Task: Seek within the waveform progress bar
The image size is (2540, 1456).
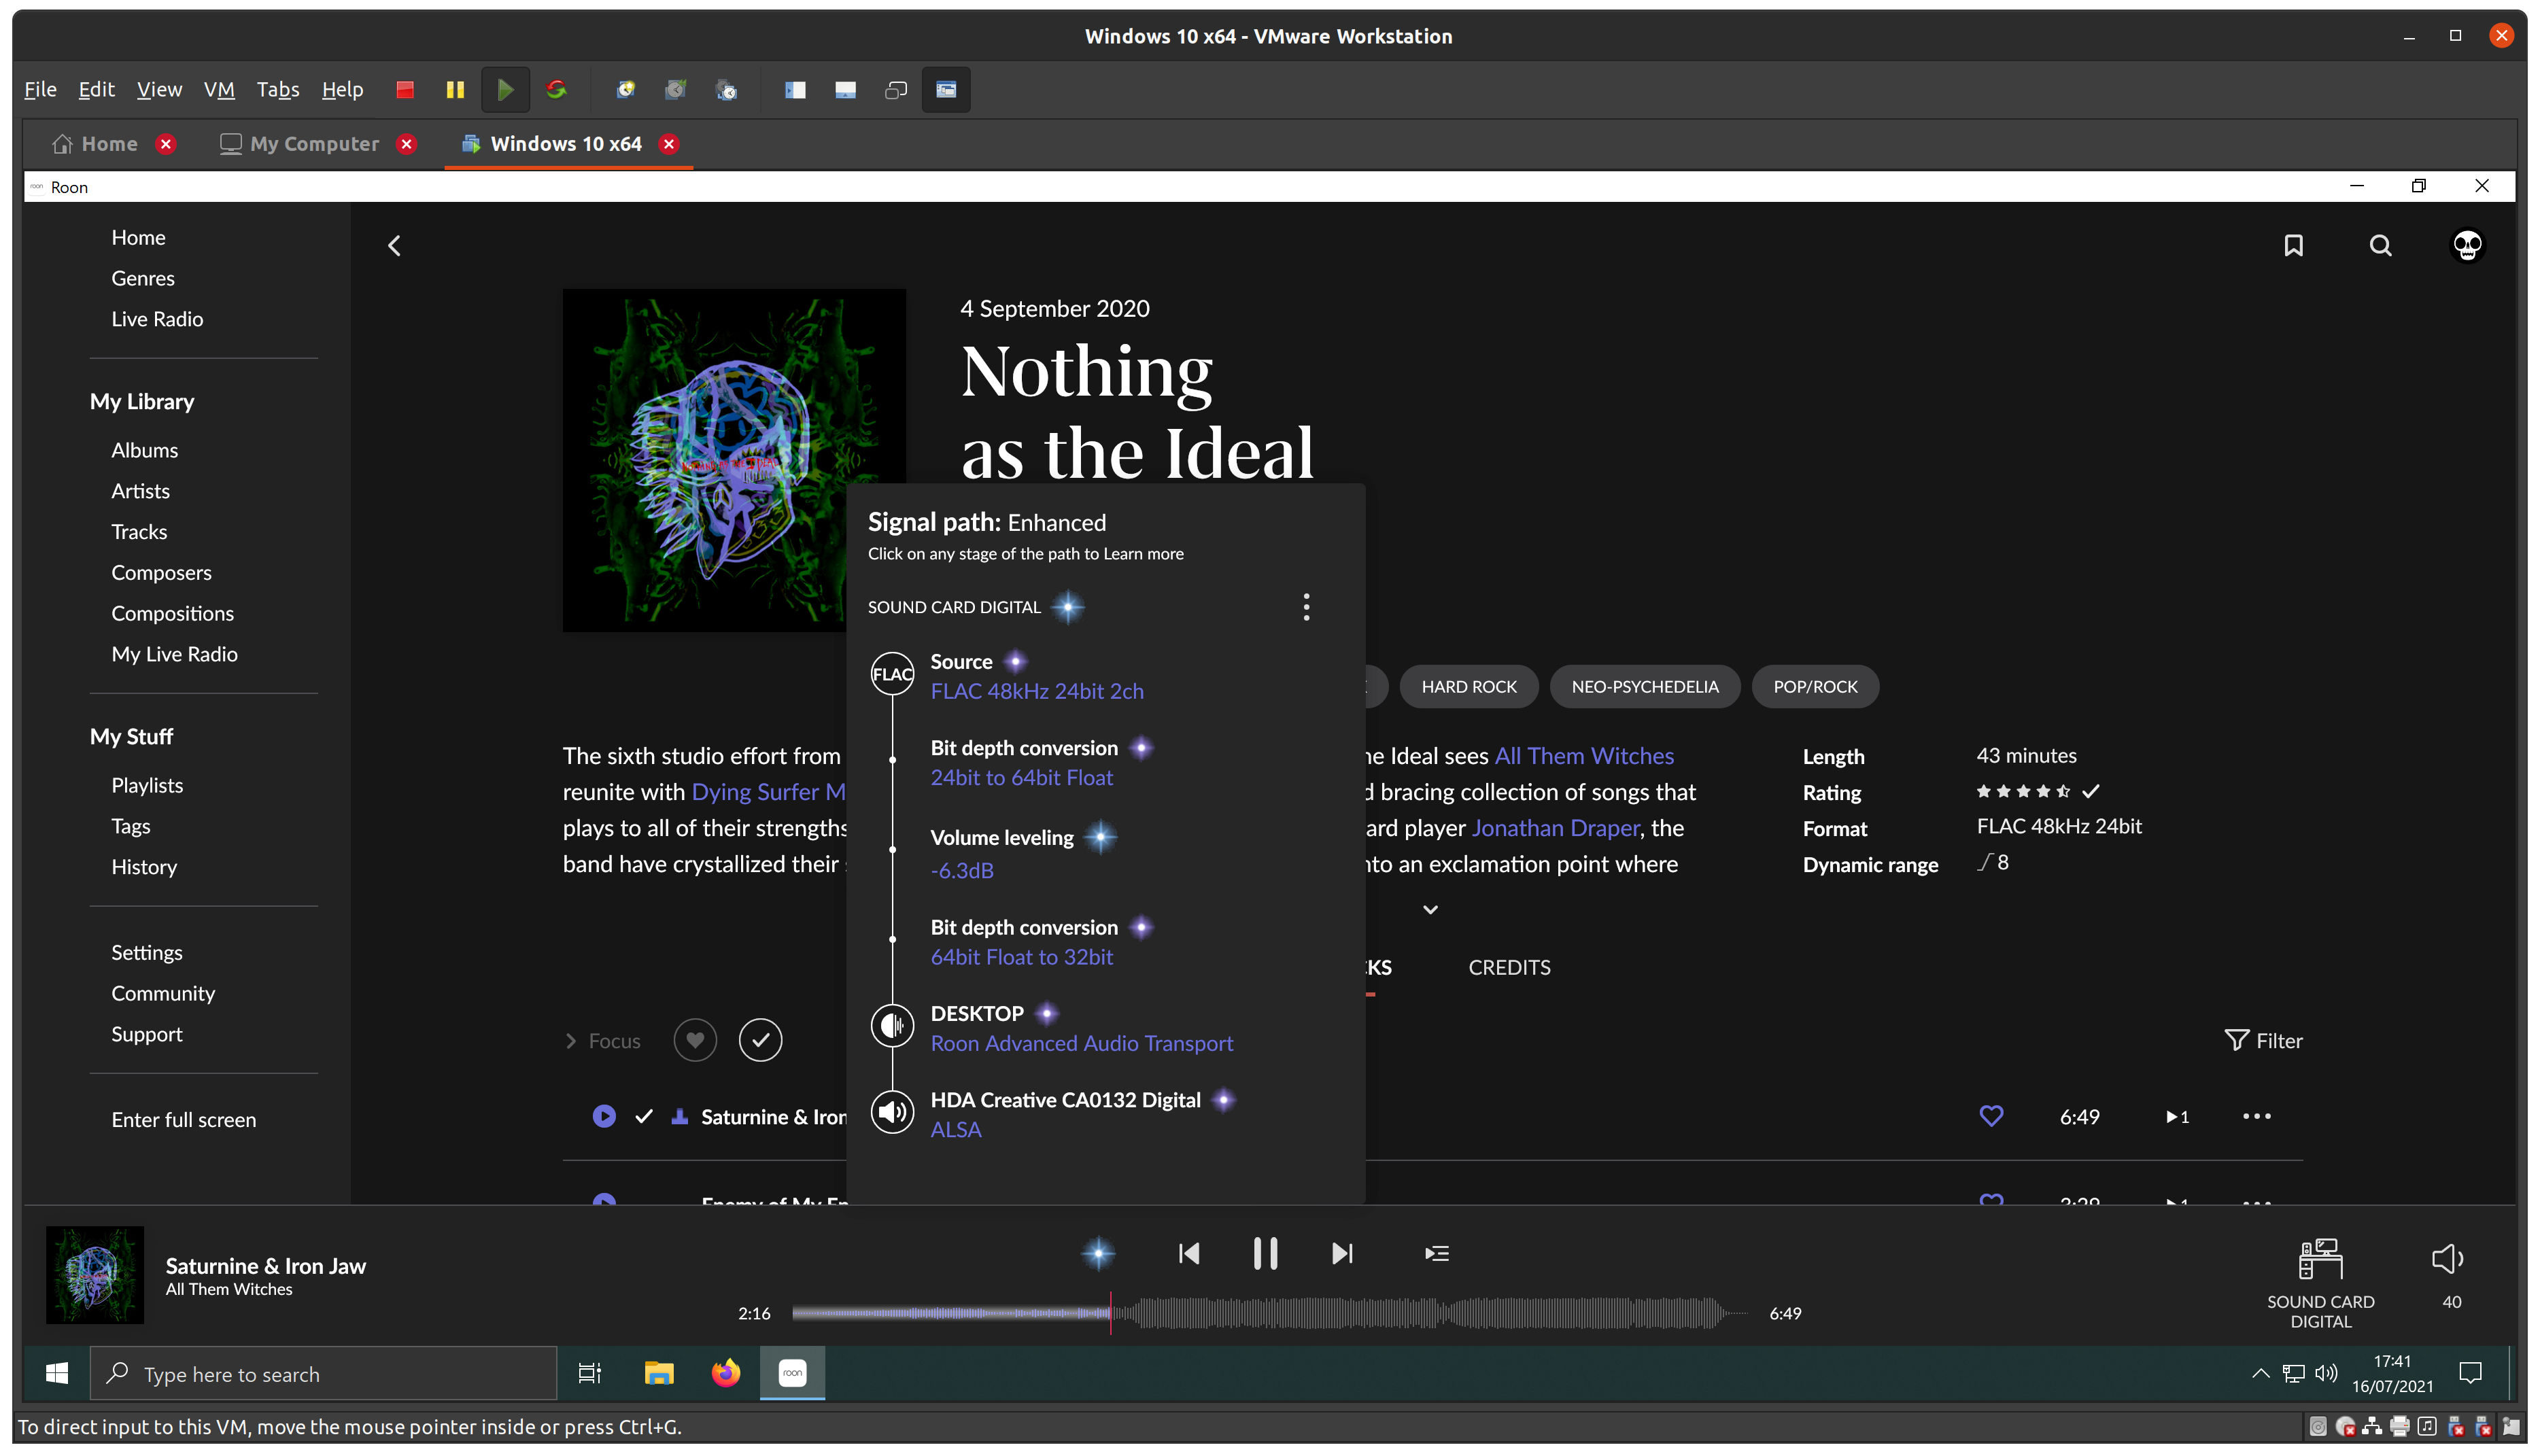Action: coord(1269,1313)
